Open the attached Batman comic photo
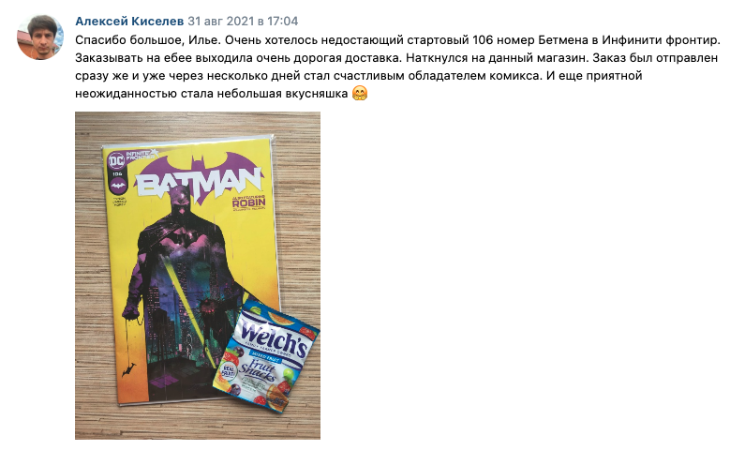730x450 pixels. (198, 276)
